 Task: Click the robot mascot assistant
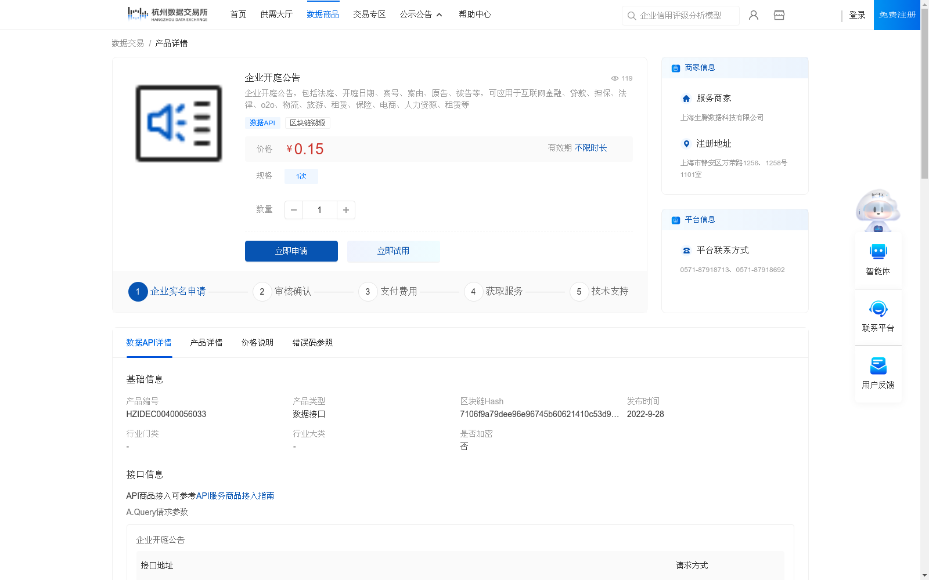tap(878, 210)
